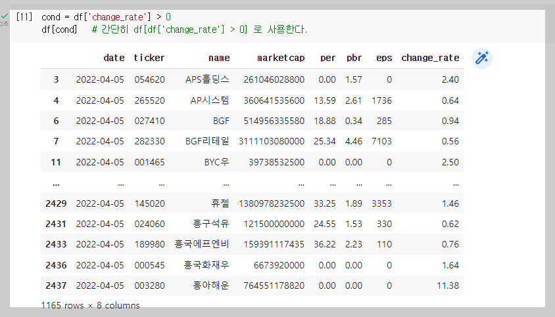Click row index 2437

point(56,285)
